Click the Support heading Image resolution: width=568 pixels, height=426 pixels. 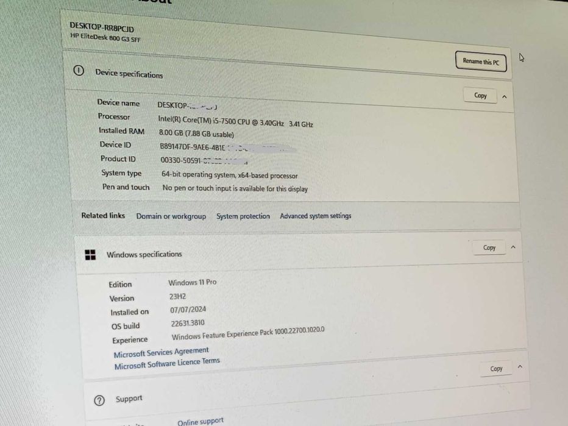tap(129, 399)
